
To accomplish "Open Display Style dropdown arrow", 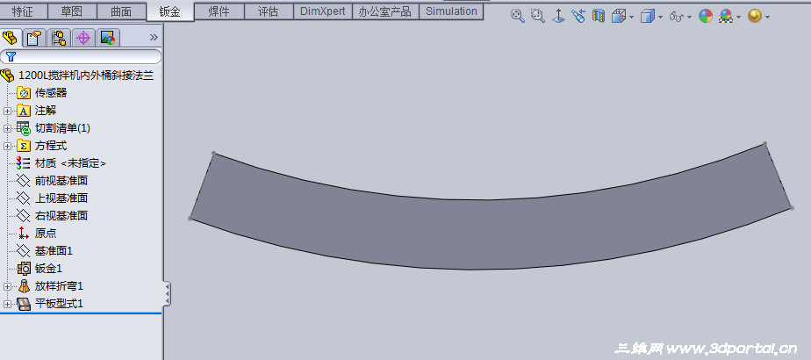I will click(x=661, y=17).
